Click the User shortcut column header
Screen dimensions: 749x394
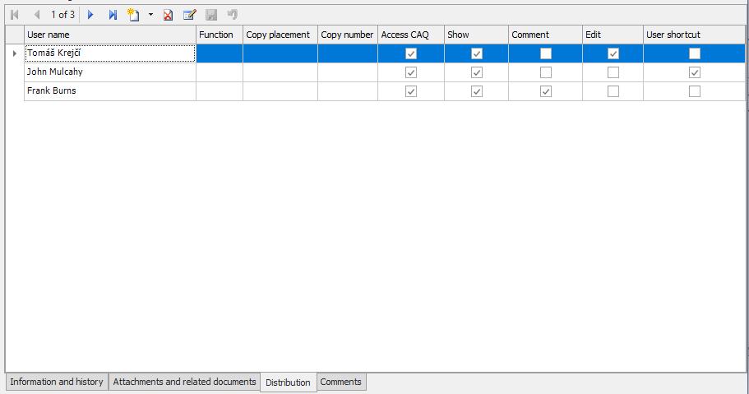[694, 35]
